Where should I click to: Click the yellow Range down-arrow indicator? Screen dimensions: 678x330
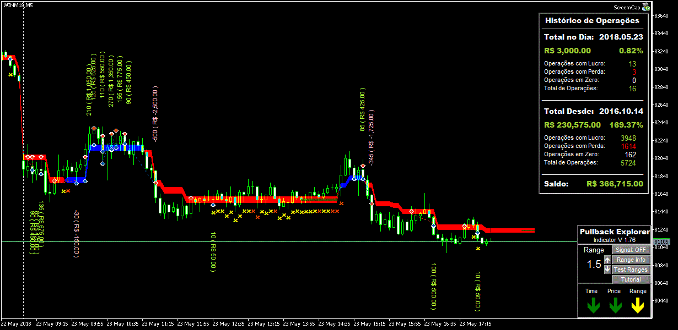(638, 305)
